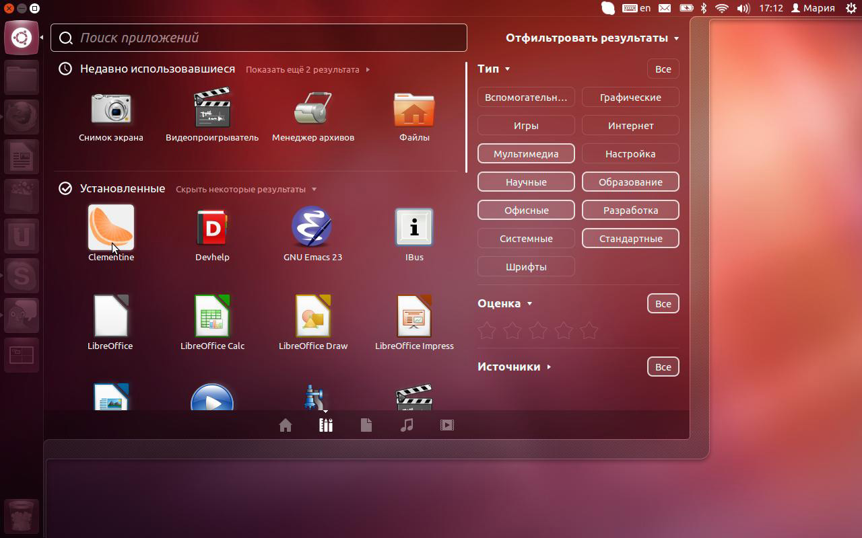Image resolution: width=862 pixels, height=538 pixels.
Task: Toggle the Шрифты type filter
Action: pyautogui.click(x=526, y=267)
